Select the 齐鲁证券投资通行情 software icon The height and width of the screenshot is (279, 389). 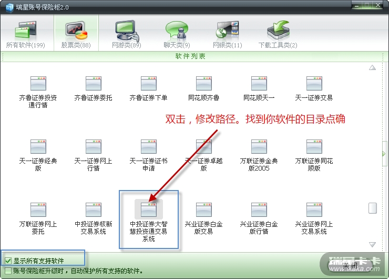click(38, 84)
